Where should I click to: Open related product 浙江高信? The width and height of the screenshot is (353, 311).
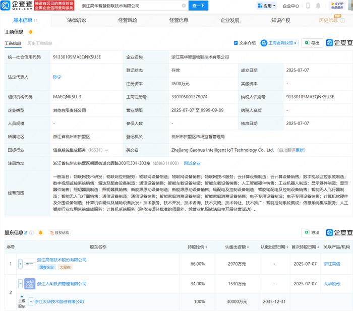click(x=332, y=264)
